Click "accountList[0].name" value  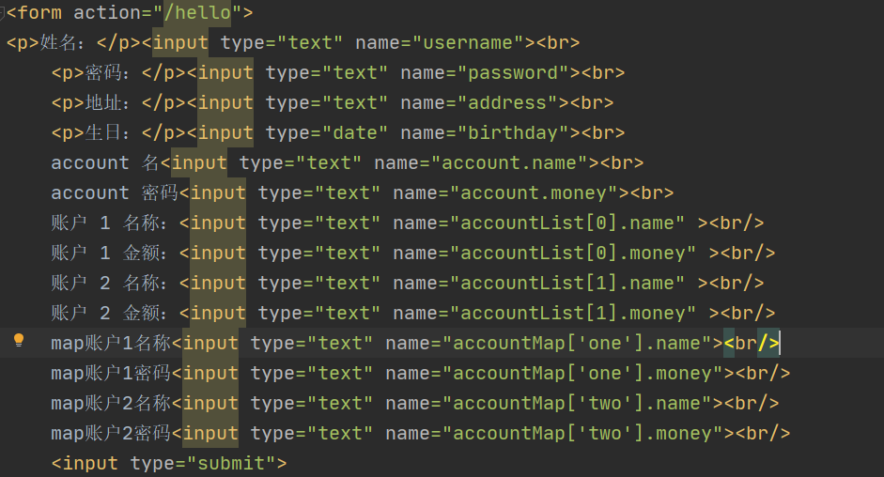(567, 223)
